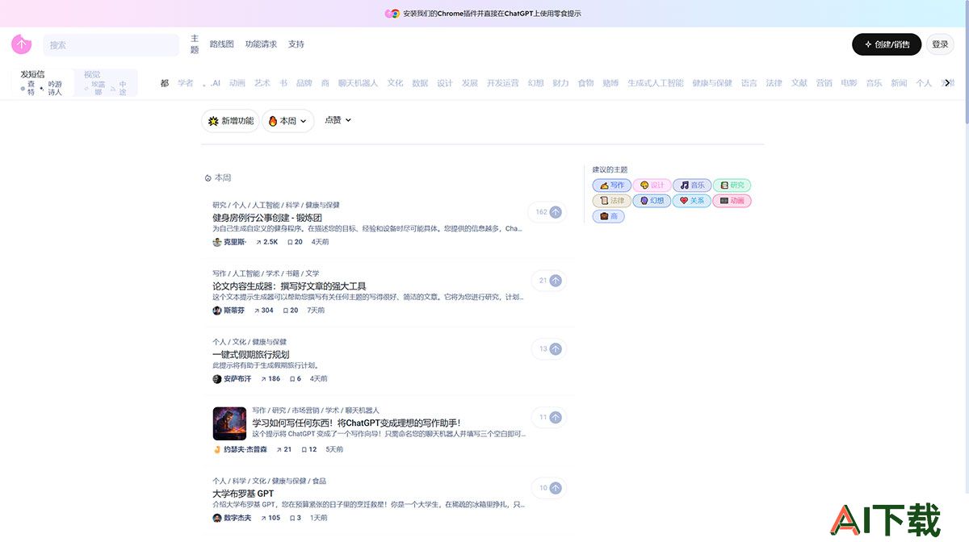Screen dimensions: 969x542
Task: Switch to 发短信 prompt type
Action: pos(32,74)
